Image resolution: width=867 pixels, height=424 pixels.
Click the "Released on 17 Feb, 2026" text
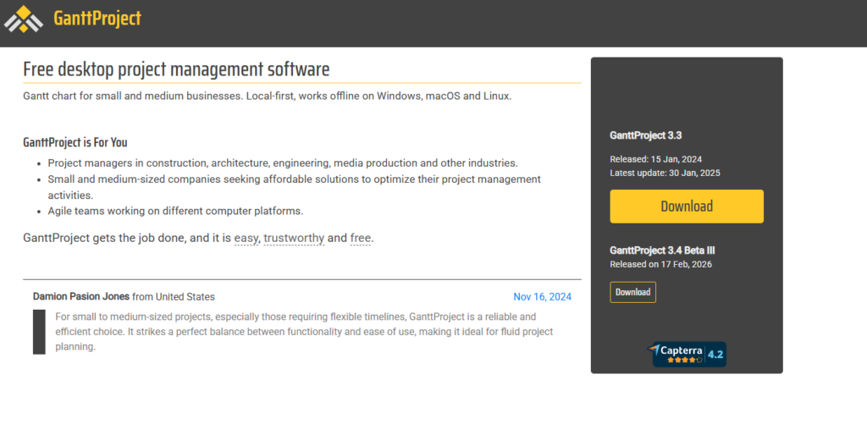pos(660,264)
